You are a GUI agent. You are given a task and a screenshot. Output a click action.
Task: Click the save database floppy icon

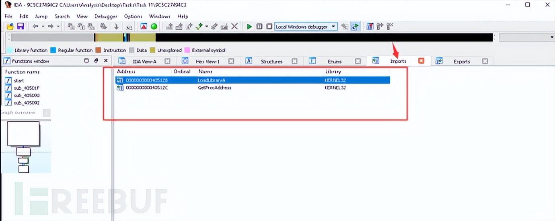click(x=20, y=27)
